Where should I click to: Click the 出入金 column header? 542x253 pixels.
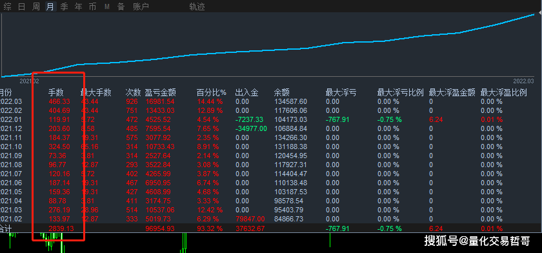246,93
